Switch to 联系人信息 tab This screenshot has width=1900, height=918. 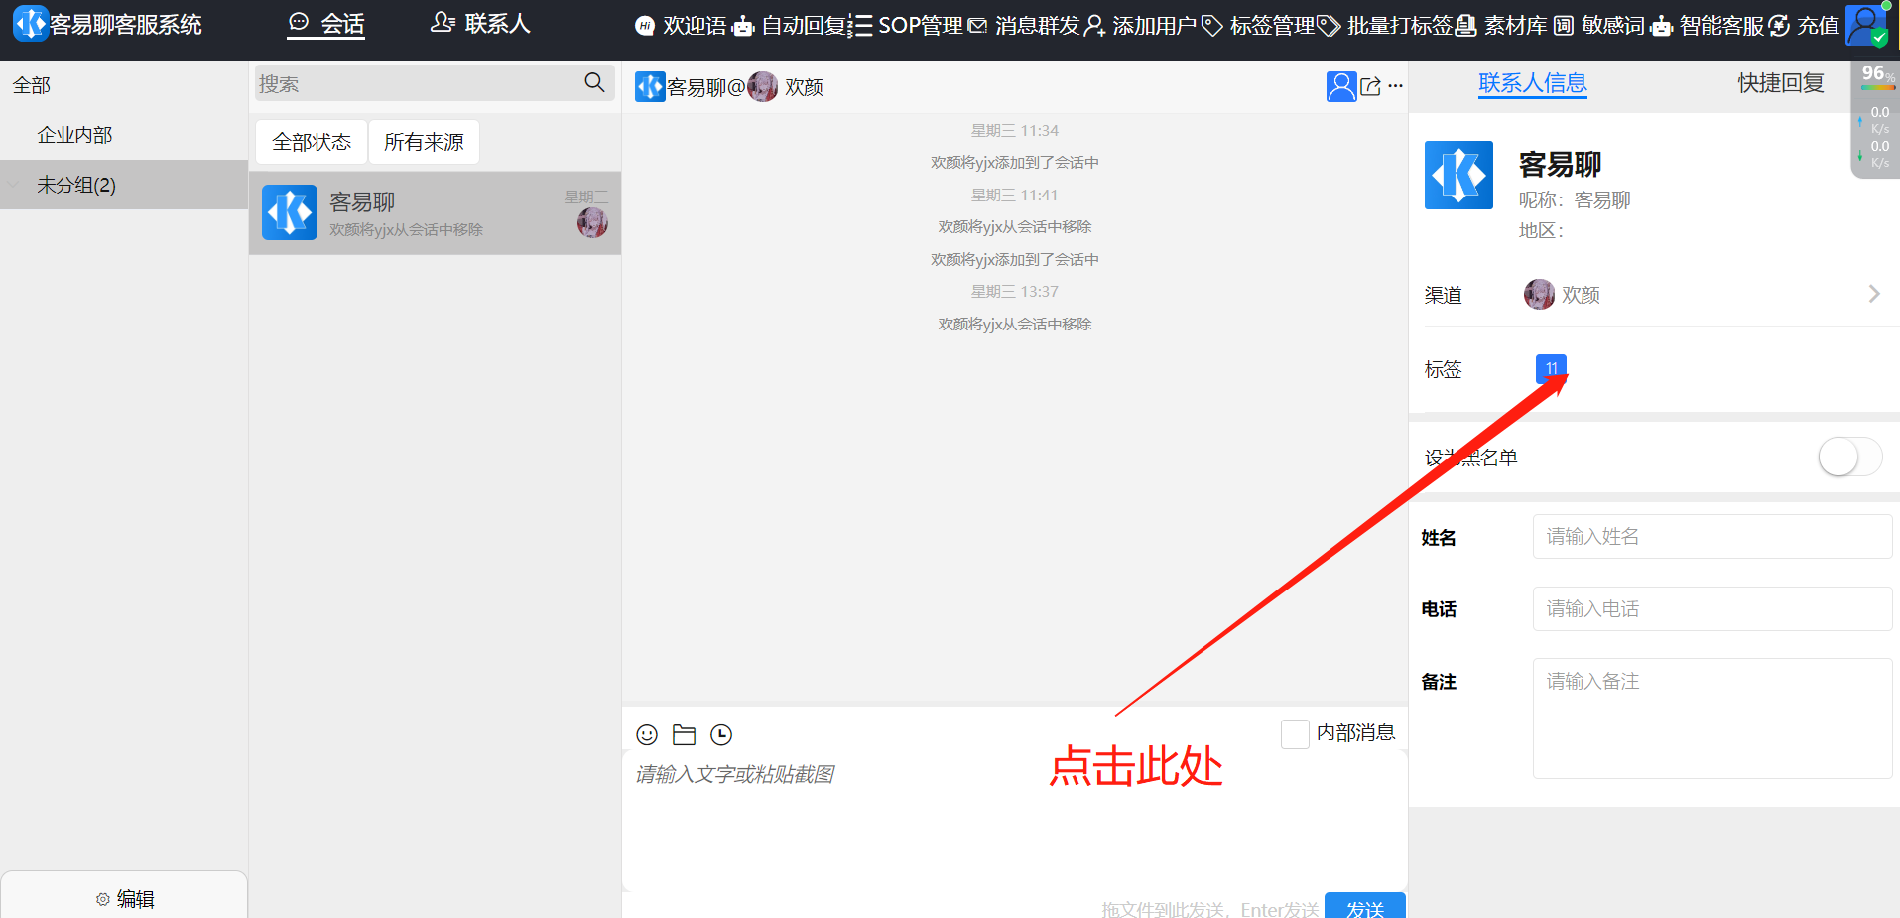(x=1533, y=83)
